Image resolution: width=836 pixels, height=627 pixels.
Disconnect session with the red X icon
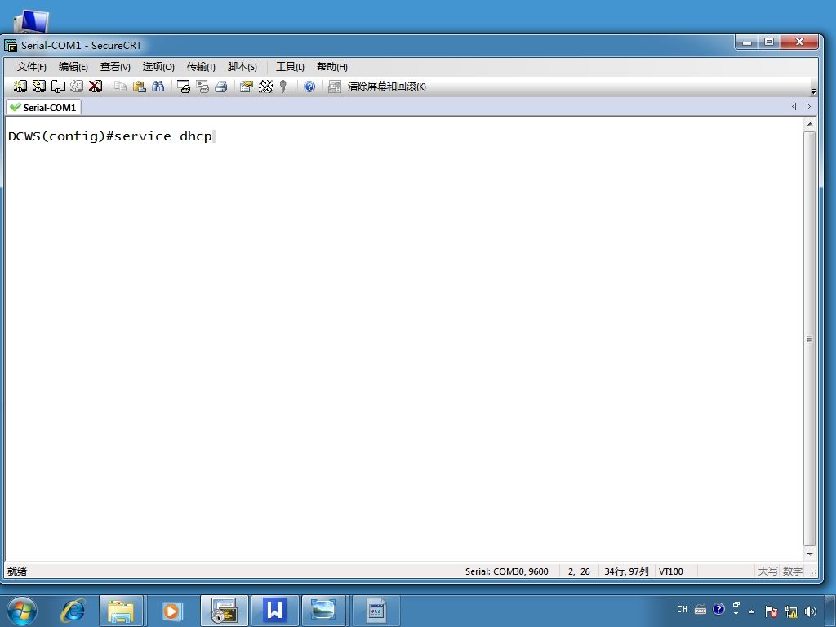(96, 87)
